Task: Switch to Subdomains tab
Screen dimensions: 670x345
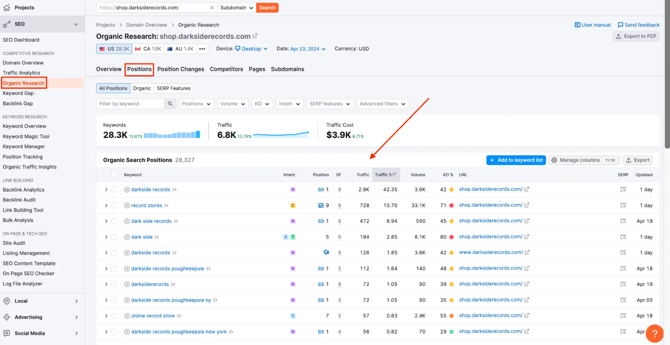Action: (288, 69)
